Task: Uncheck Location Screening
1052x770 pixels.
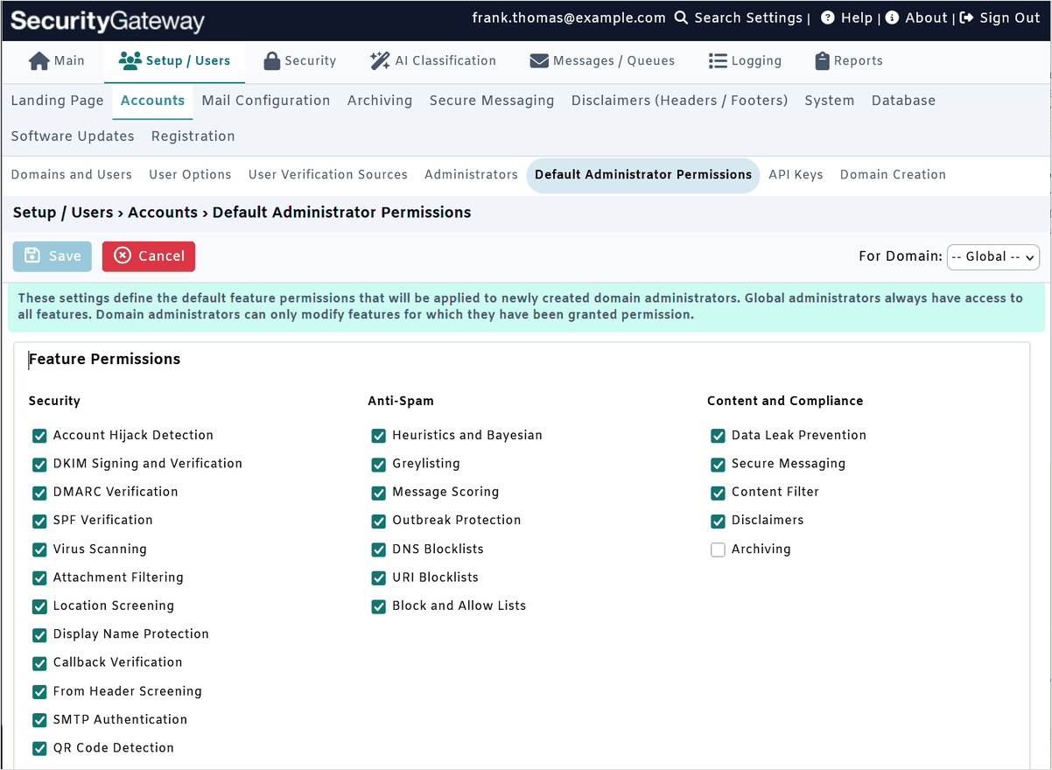Action: click(39, 606)
